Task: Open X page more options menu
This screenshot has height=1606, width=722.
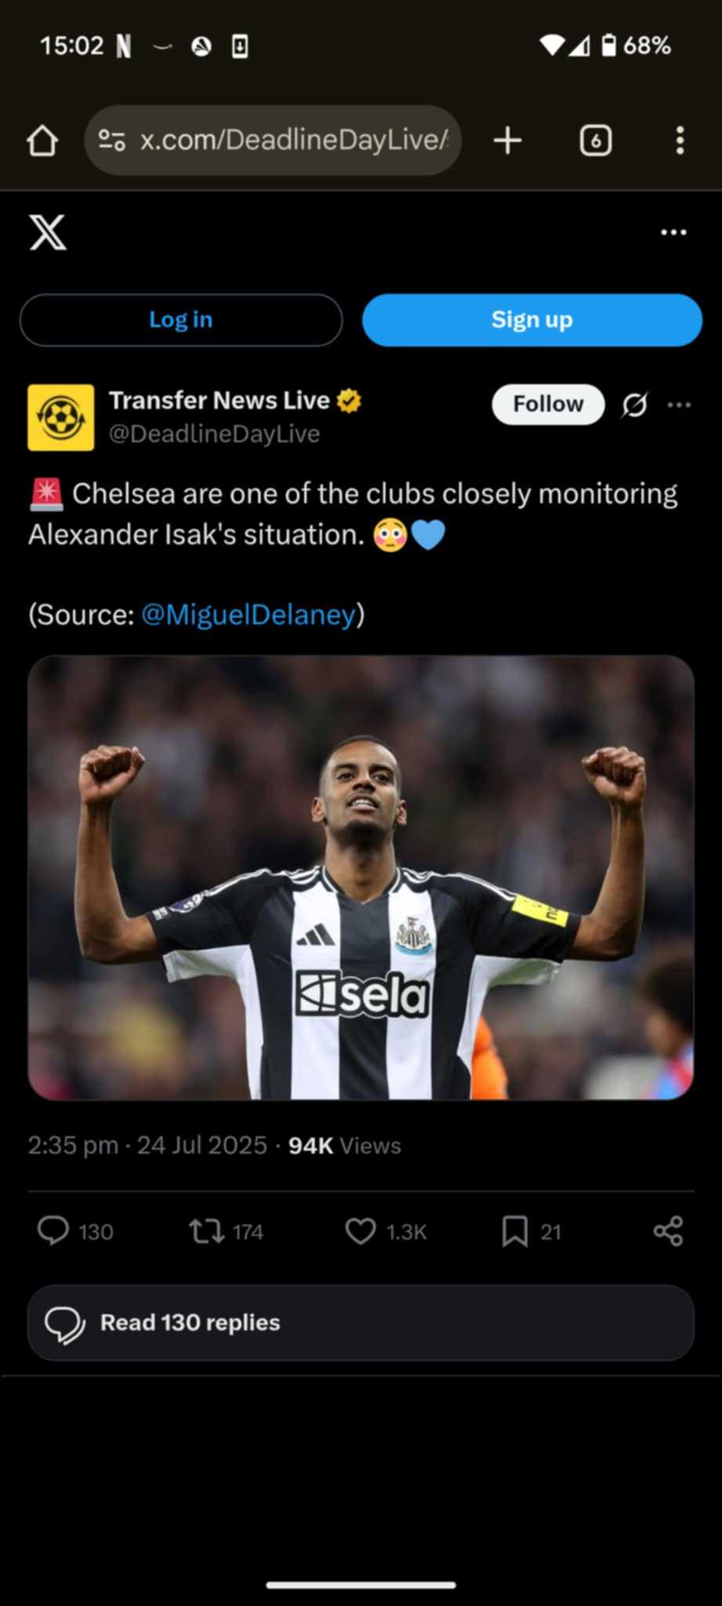Action: (x=673, y=232)
